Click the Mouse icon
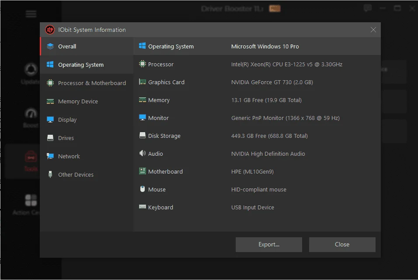This screenshot has height=280, width=418. (x=143, y=189)
